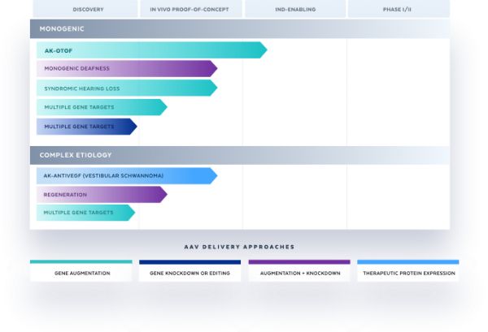The height and width of the screenshot is (332, 488).
Task: Expand the Complex Etiology section header
Action: [239, 155]
